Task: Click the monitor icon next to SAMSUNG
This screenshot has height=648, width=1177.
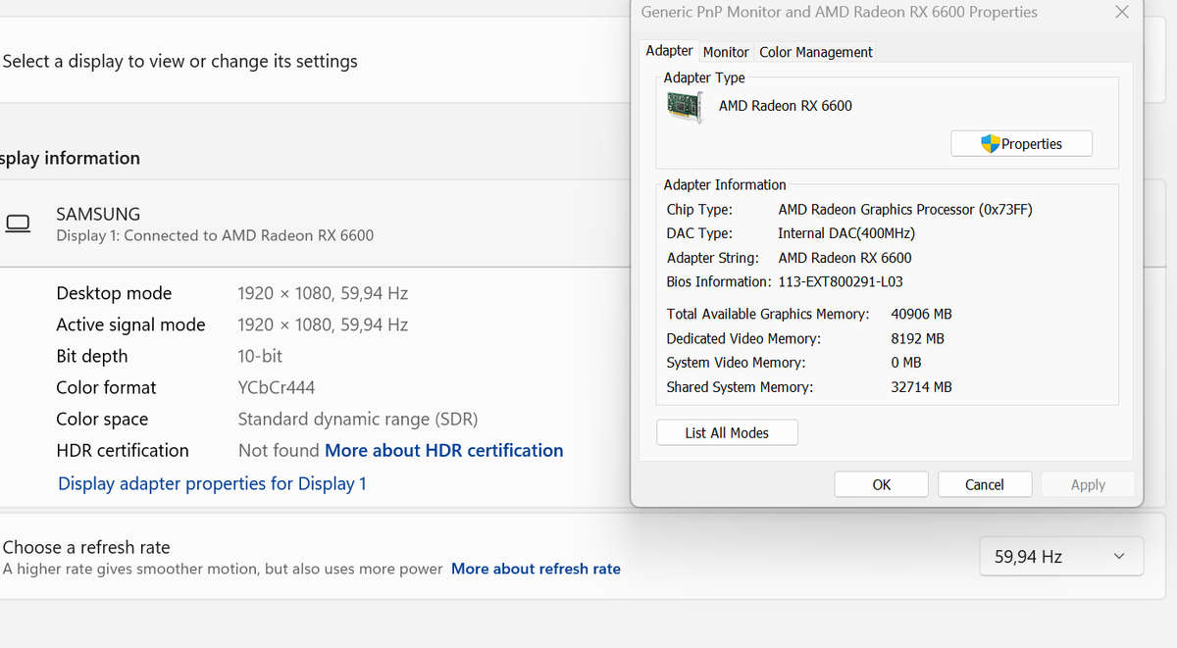Action: point(19,224)
